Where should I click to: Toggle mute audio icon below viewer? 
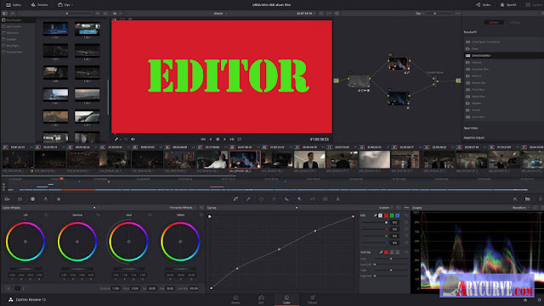pyautogui.click(x=133, y=139)
